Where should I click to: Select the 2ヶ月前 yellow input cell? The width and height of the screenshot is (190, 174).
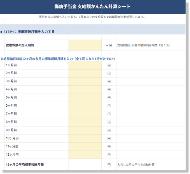click(85, 73)
